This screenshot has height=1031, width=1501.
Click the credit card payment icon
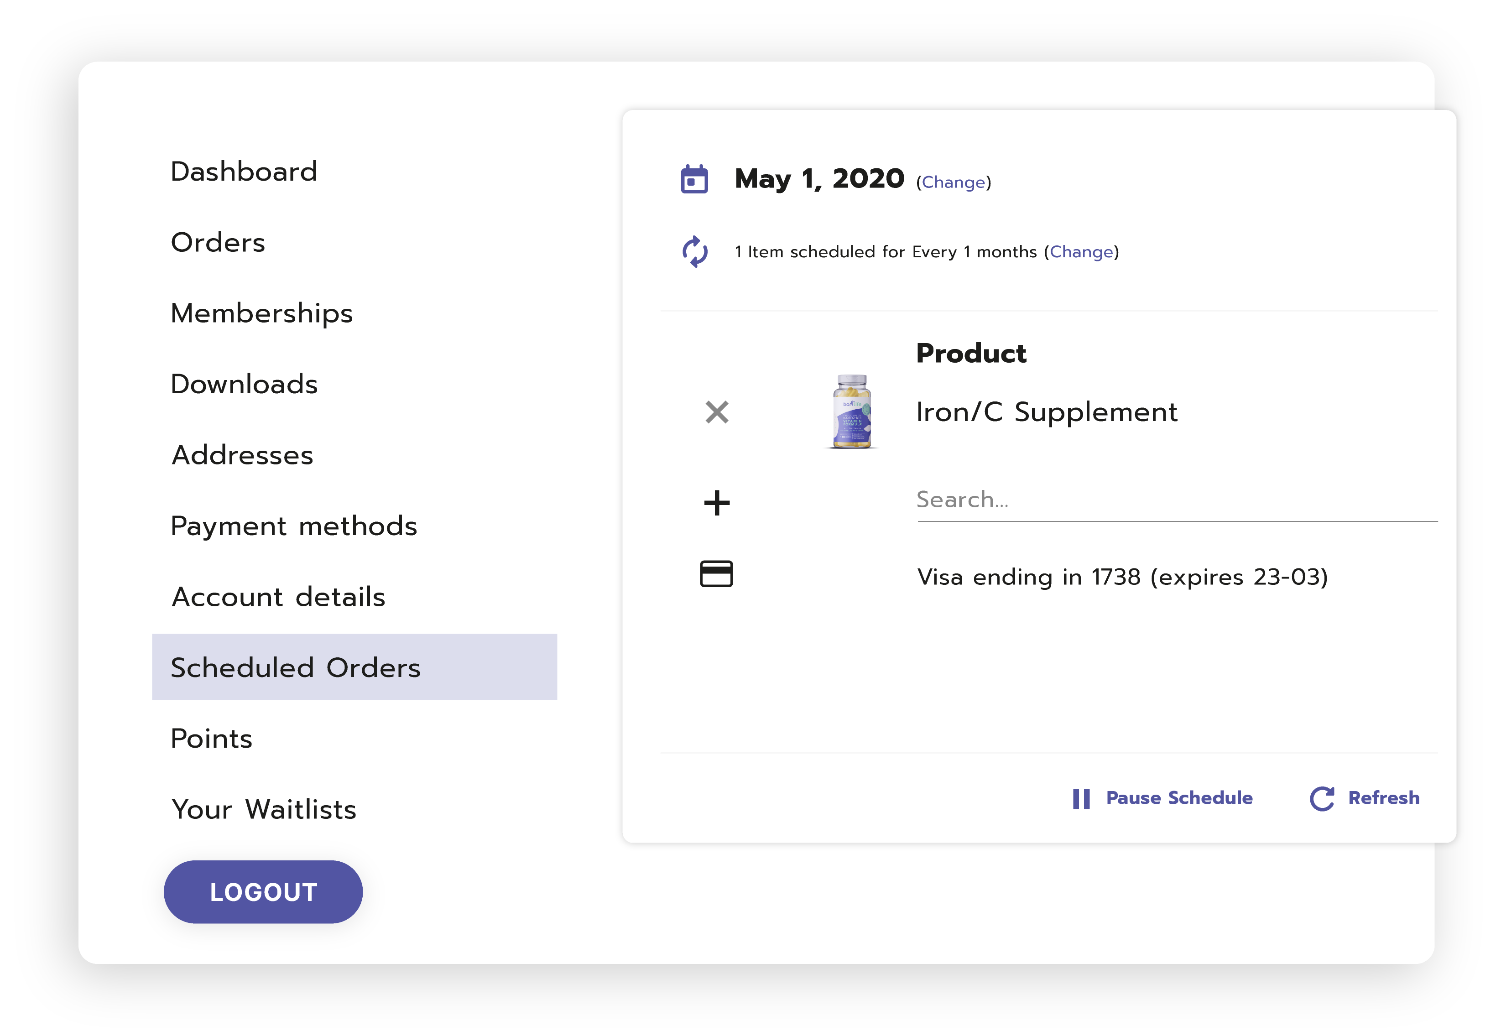pos(716,573)
